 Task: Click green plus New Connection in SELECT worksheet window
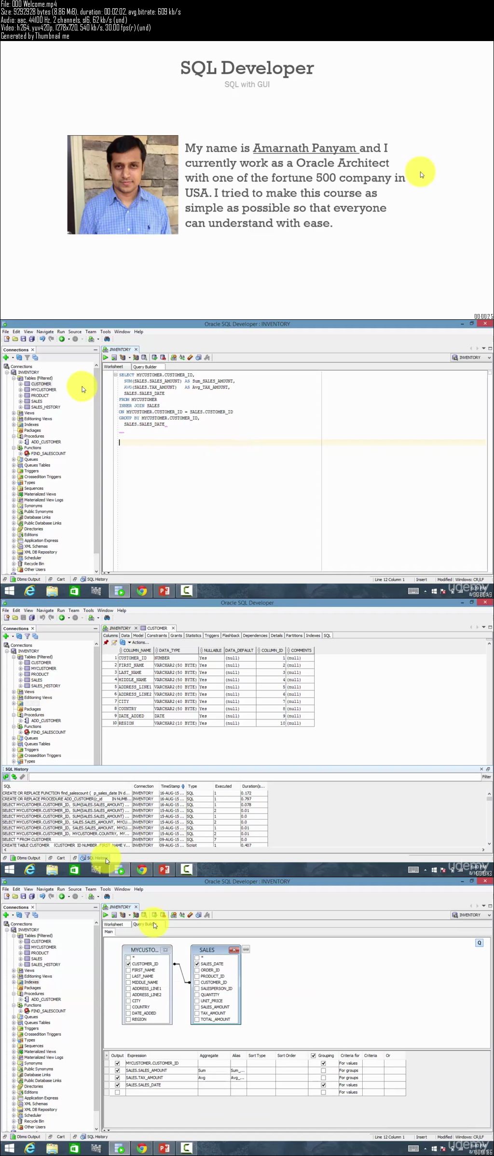click(x=6, y=357)
